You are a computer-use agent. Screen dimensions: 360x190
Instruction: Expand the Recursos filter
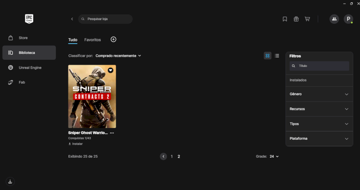click(x=319, y=109)
